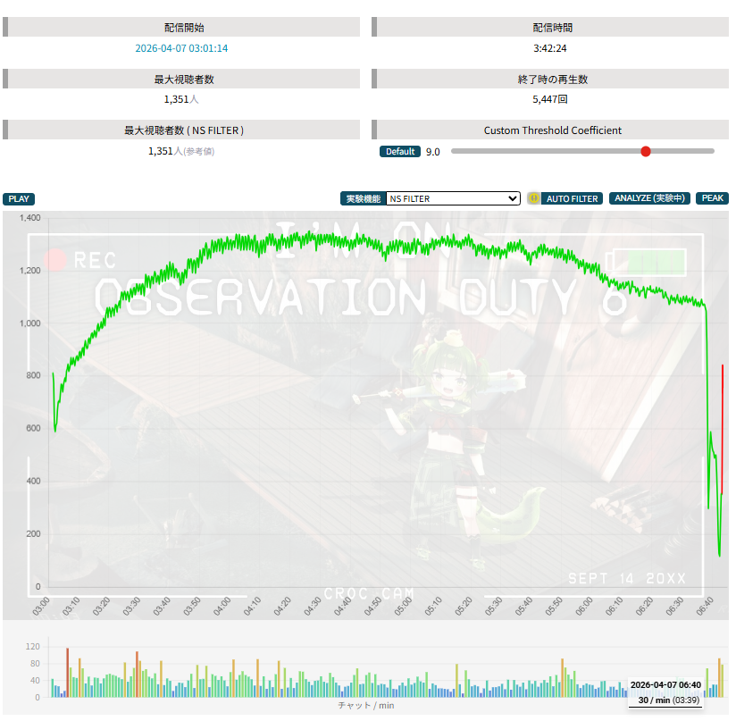Click the PEAK button
736x721 pixels.
[712, 198]
